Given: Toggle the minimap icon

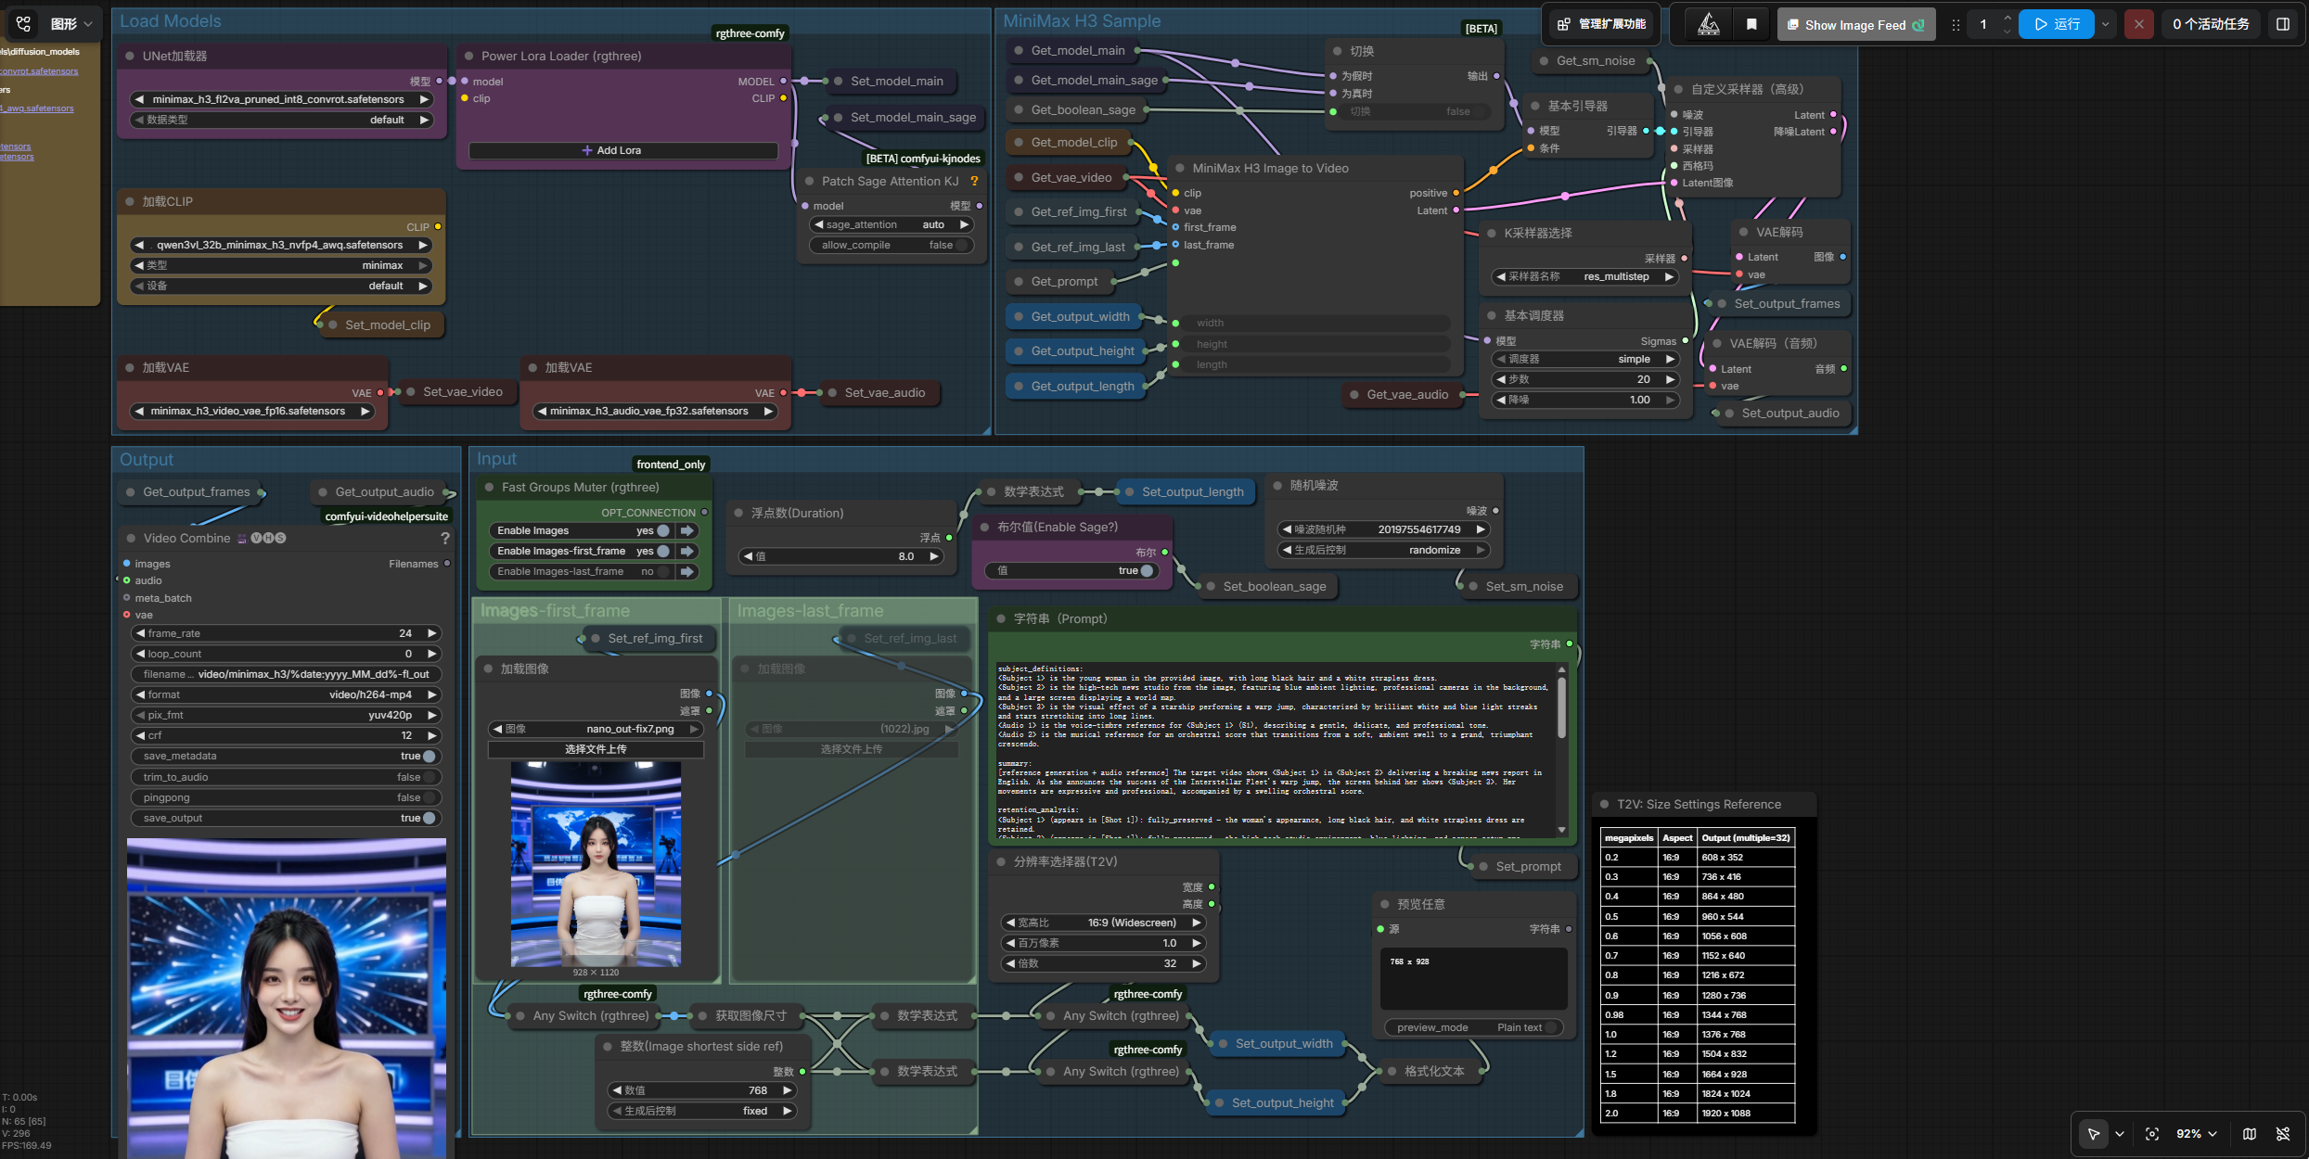Looking at the screenshot, I should [x=2250, y=1134].
